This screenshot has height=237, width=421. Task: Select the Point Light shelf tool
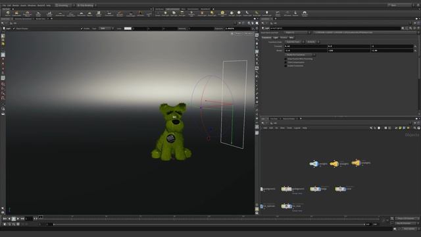pyautogui.click(x=165, y=13)
